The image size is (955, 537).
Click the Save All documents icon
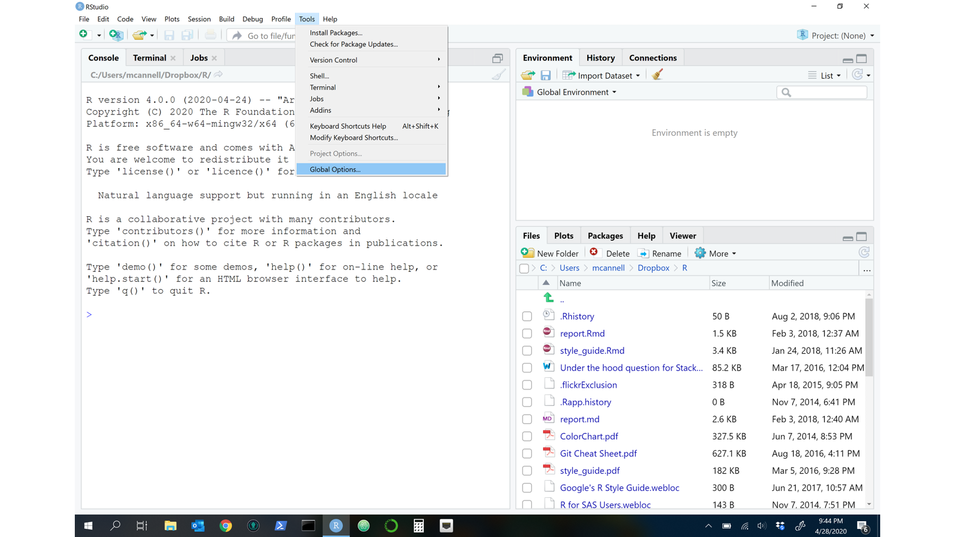tap(187, 35)
